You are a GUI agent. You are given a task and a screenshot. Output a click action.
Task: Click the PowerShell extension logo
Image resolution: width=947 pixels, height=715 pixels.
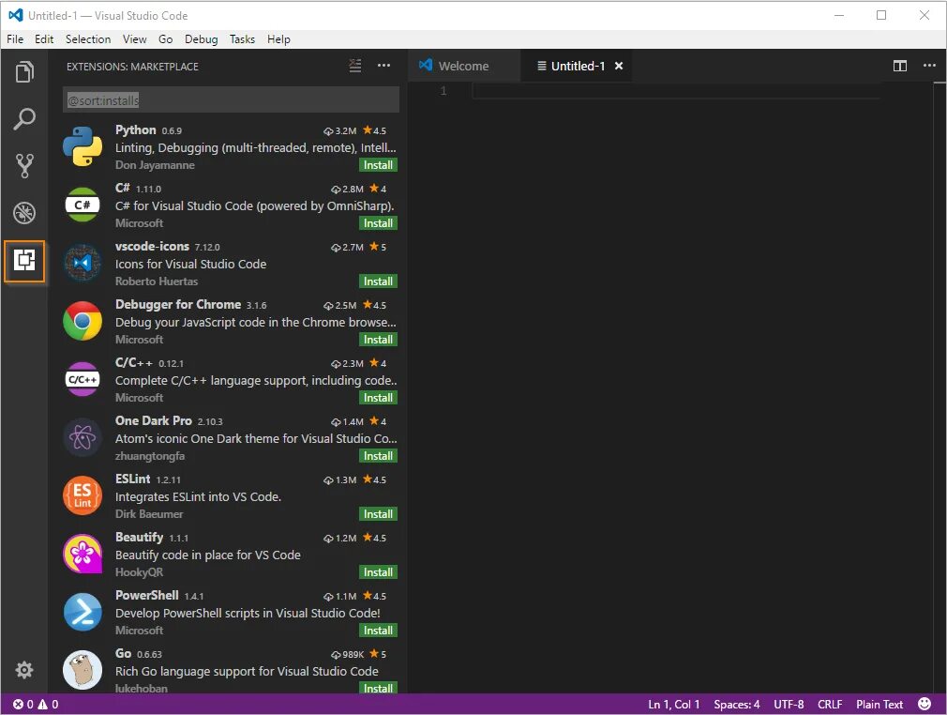coord(83,612)
